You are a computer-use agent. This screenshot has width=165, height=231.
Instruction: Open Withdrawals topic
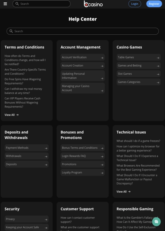click(27, 156)
